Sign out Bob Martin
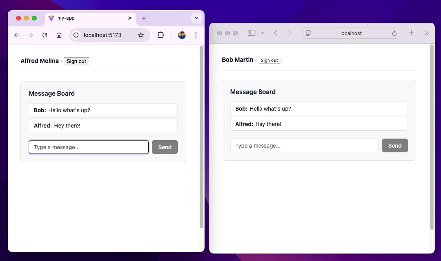This screenshot has width=441, height=261. coord(269,60)
